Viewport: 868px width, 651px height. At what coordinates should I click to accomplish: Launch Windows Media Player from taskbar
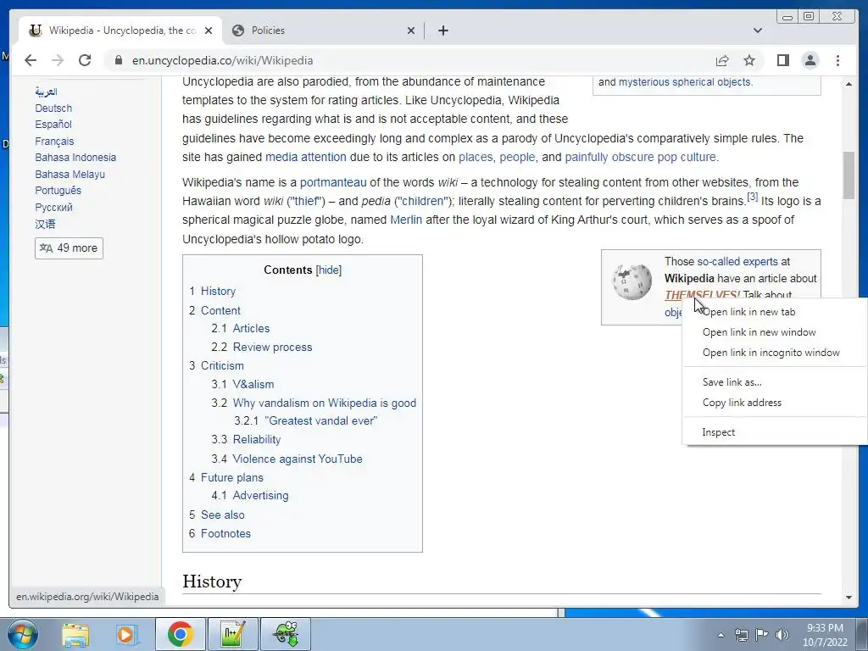coord(126,634)
